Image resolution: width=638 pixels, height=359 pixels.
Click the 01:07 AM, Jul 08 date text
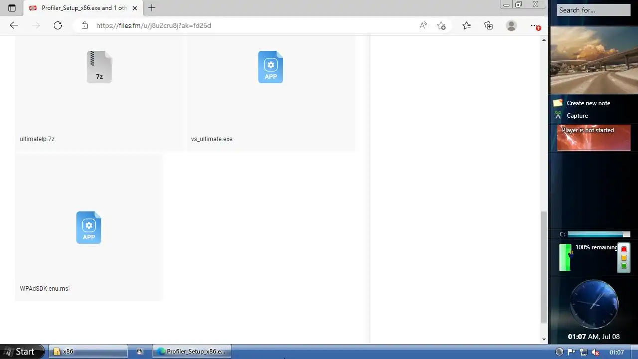point(594,337)
